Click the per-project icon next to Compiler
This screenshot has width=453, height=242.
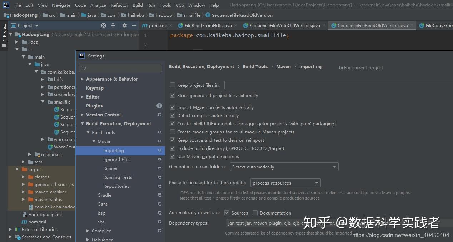[x=160, y=231]
